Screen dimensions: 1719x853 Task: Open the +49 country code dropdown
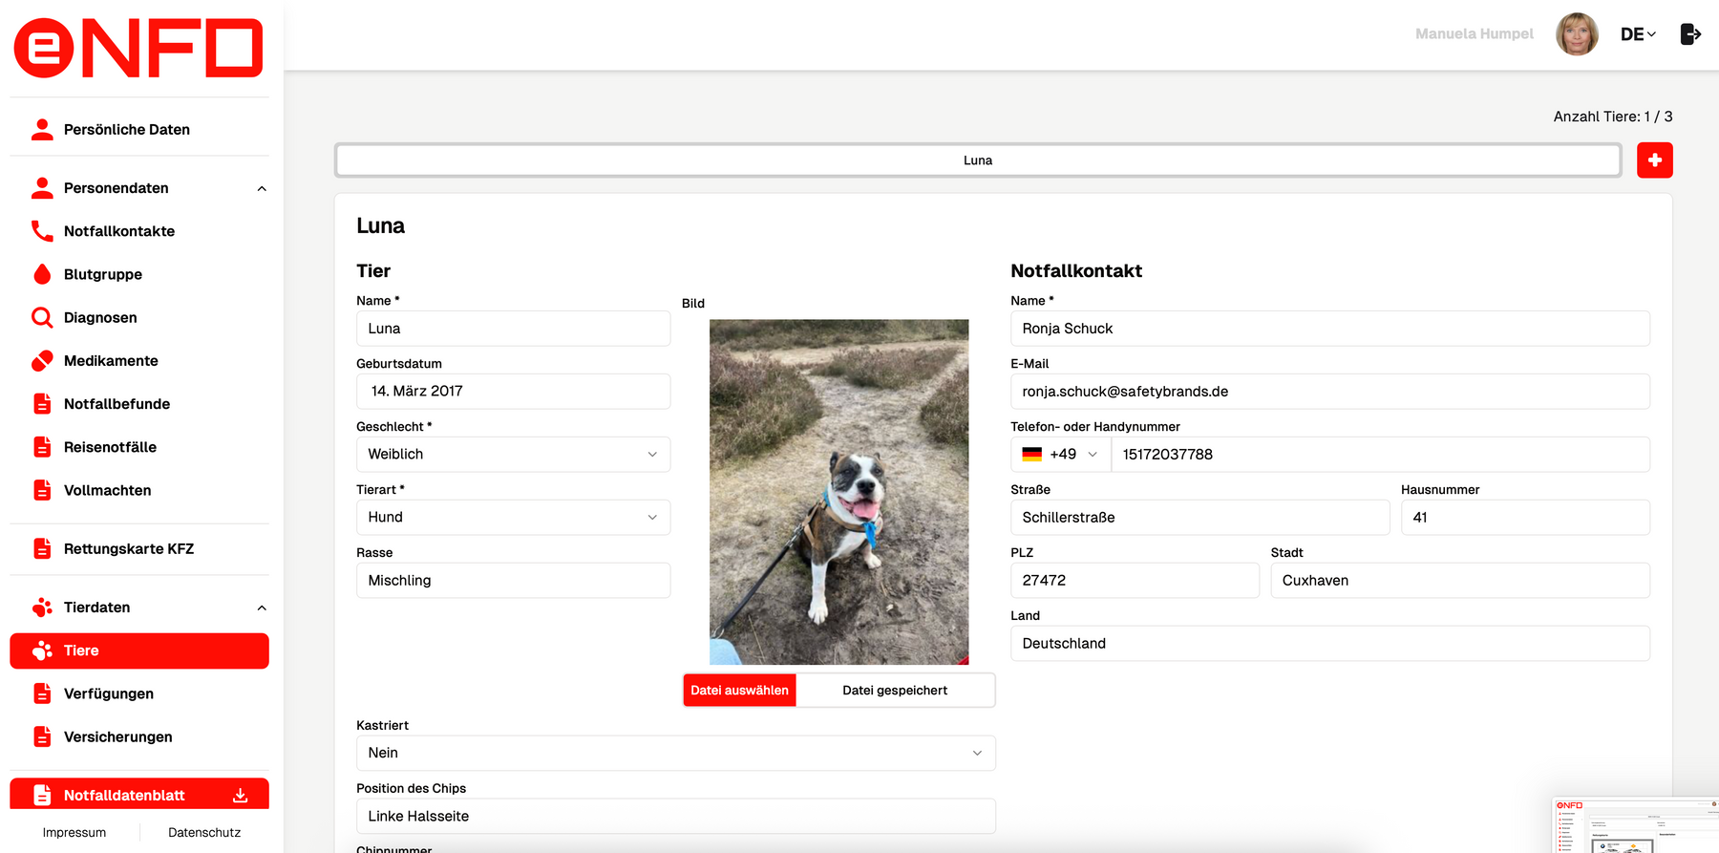tap(1061, 455)
